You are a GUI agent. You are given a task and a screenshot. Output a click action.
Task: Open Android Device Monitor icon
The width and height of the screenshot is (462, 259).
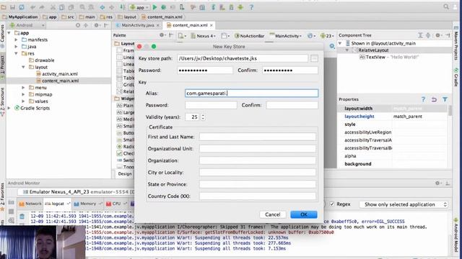tap(240, 7)
